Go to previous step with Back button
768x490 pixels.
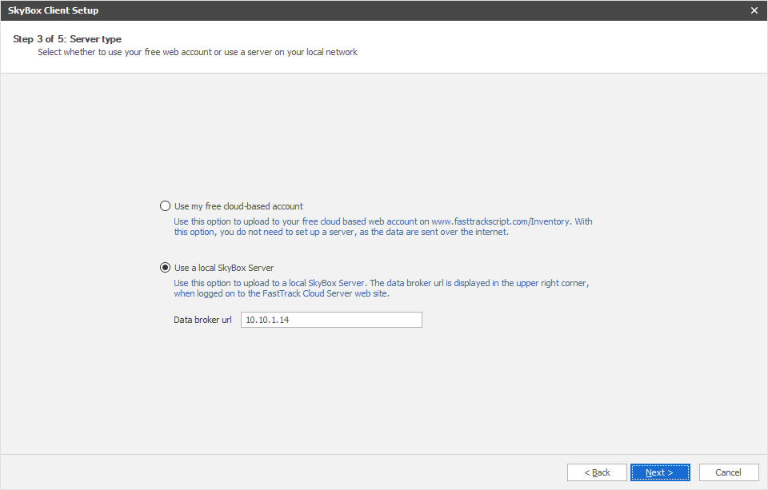pos(597,472)
